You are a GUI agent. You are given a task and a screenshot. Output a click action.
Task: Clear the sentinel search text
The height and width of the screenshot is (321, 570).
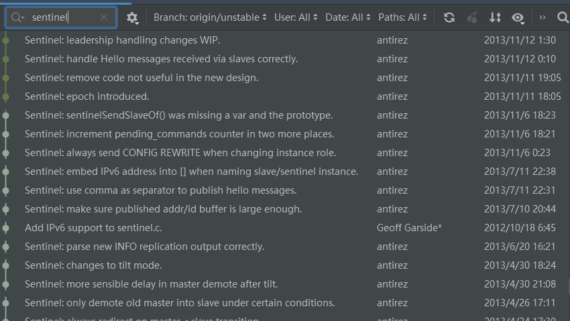[104, 17]
